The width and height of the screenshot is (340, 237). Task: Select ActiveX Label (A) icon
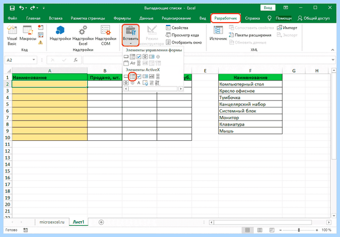139,83
